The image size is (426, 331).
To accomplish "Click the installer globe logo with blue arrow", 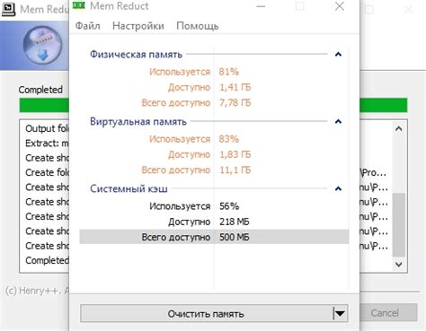I will [x=43, y=45].
